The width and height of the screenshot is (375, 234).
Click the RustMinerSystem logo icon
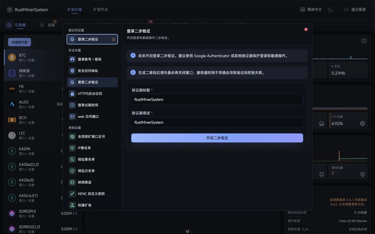pos(10,10)
